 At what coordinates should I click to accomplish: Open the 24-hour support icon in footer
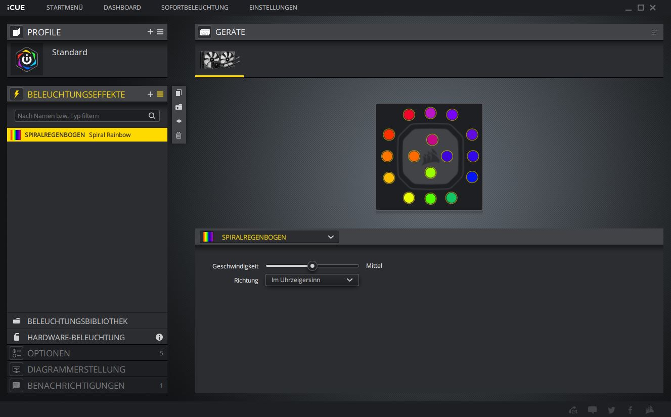coord(573,410)
